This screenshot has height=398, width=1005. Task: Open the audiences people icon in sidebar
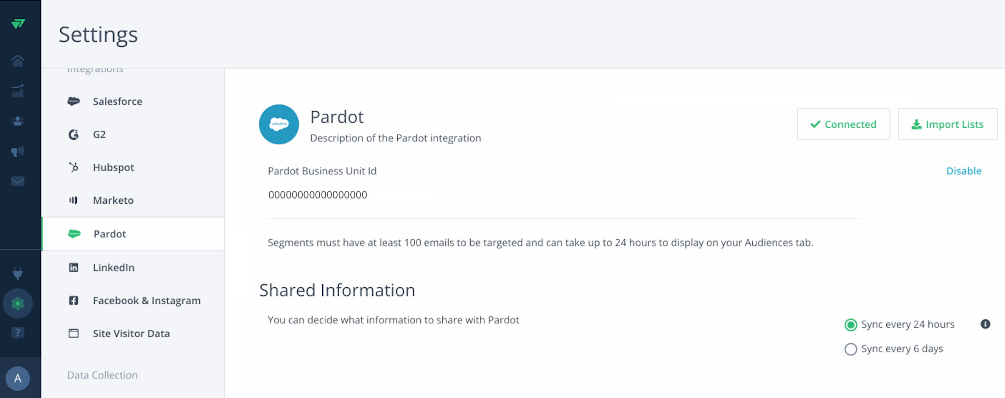pyautogui.click(x=17, y=121)
